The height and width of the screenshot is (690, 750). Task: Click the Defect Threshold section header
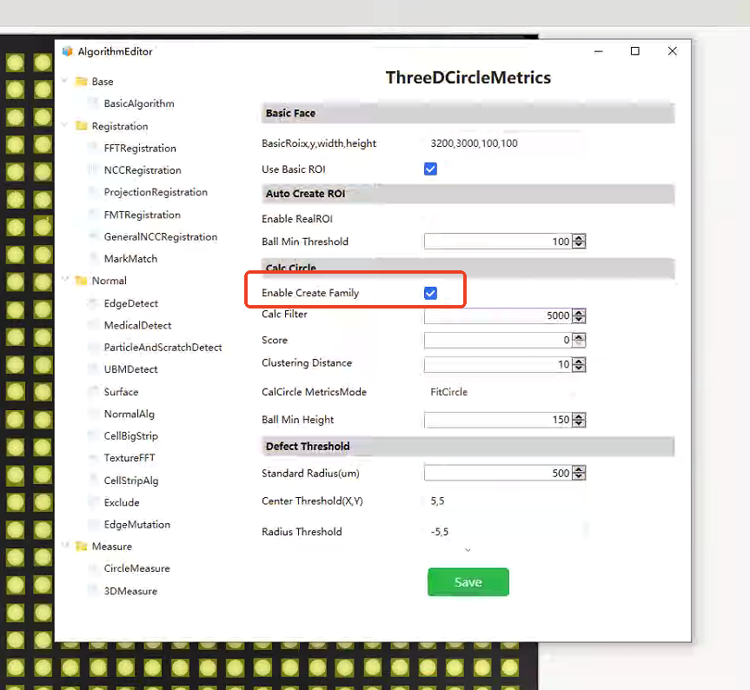[468, 446]
